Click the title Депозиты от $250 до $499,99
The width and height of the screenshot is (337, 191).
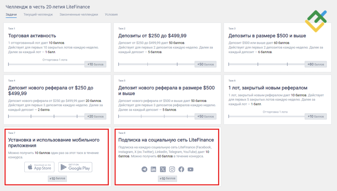(152, 36)
